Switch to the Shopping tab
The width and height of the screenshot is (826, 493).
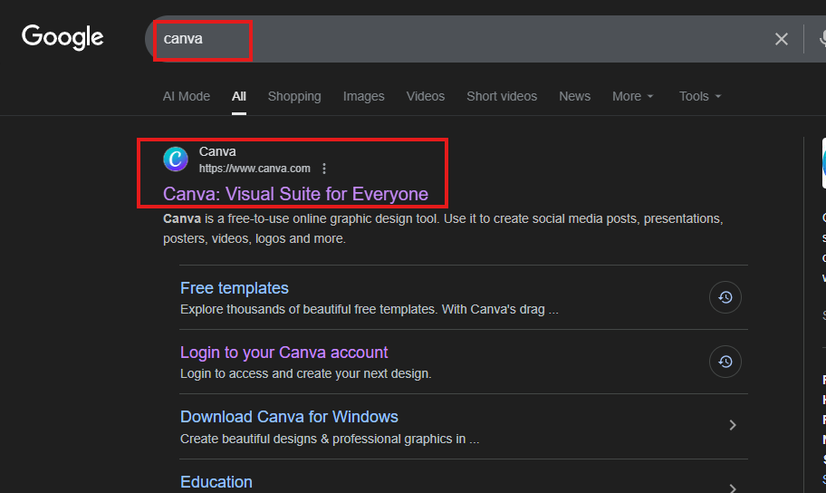point(294,96)
